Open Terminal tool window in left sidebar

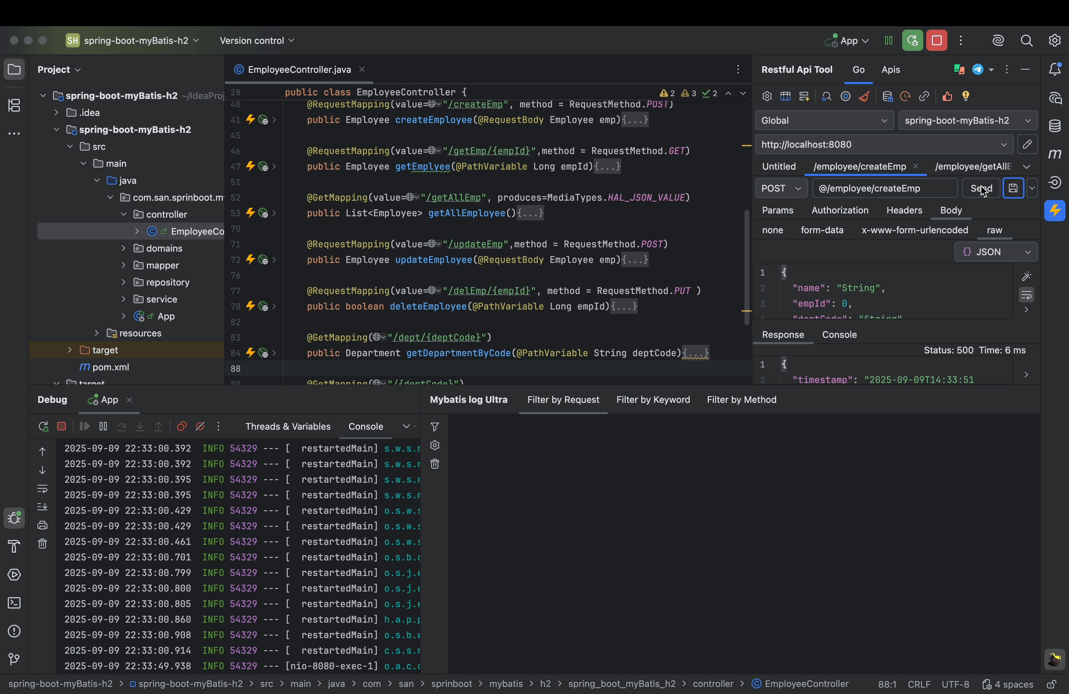[14, 603]
